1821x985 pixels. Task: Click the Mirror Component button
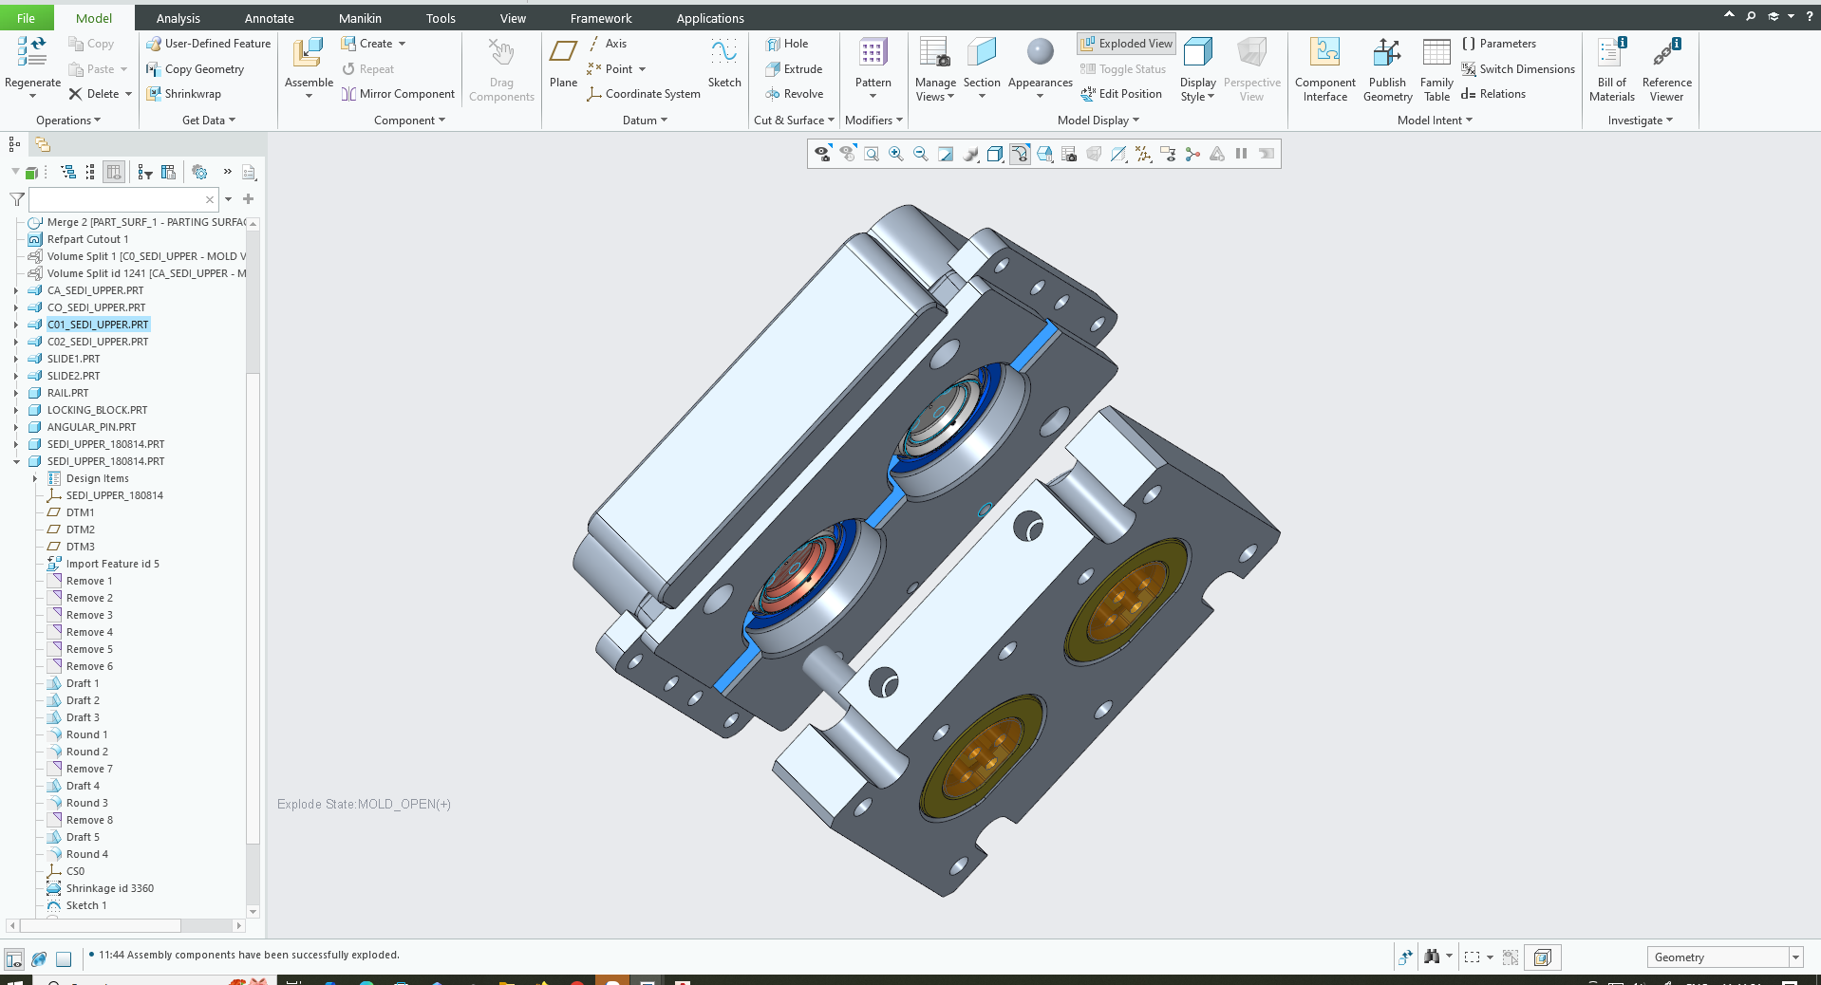click(x=398, y=94)
